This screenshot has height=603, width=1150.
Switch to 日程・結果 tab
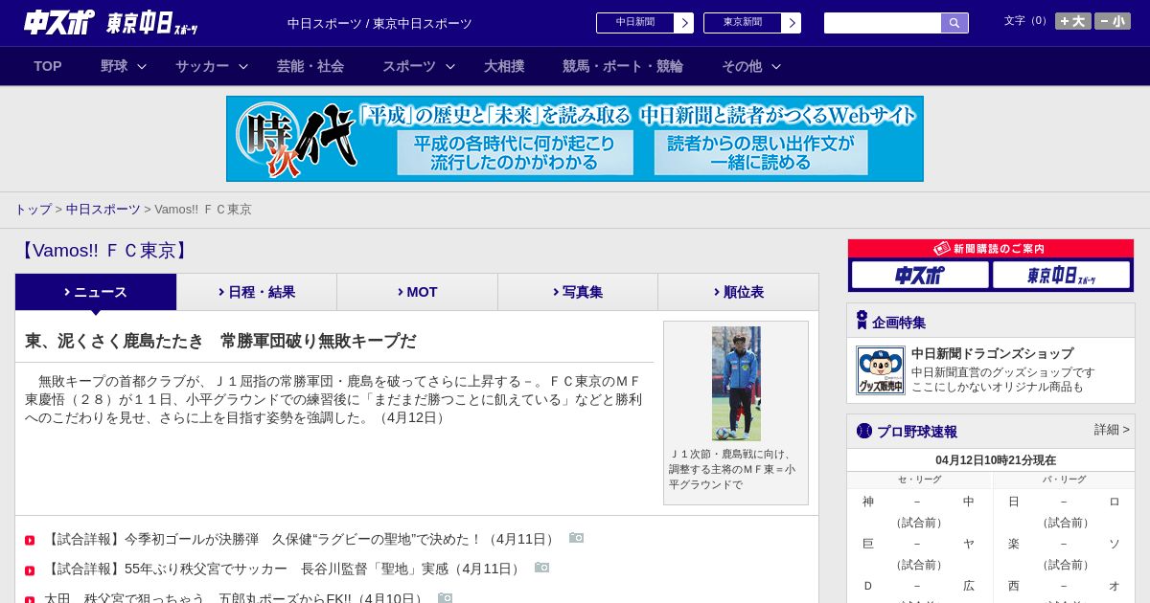257,292
